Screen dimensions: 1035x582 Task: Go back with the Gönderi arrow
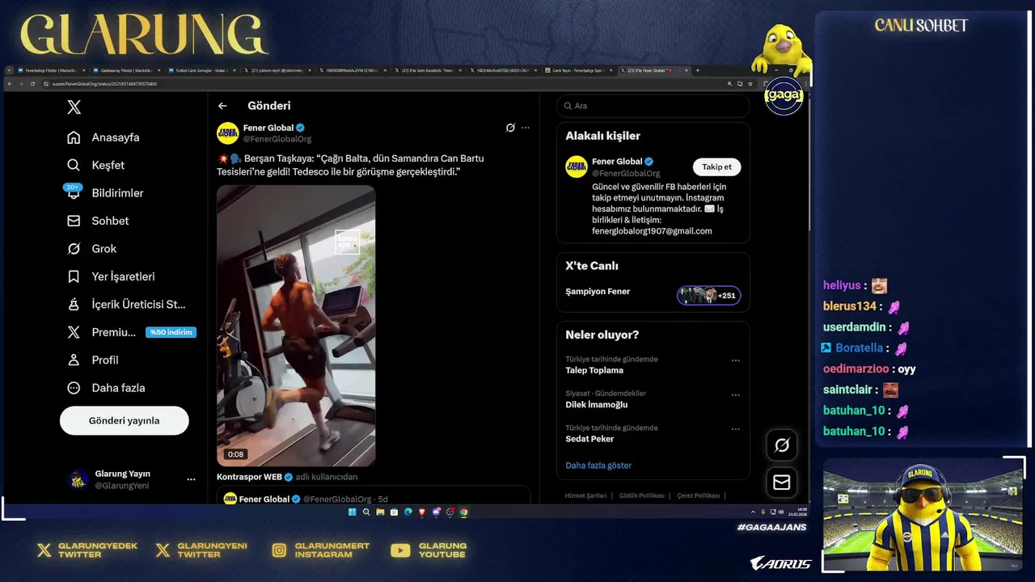click(222, 106)
